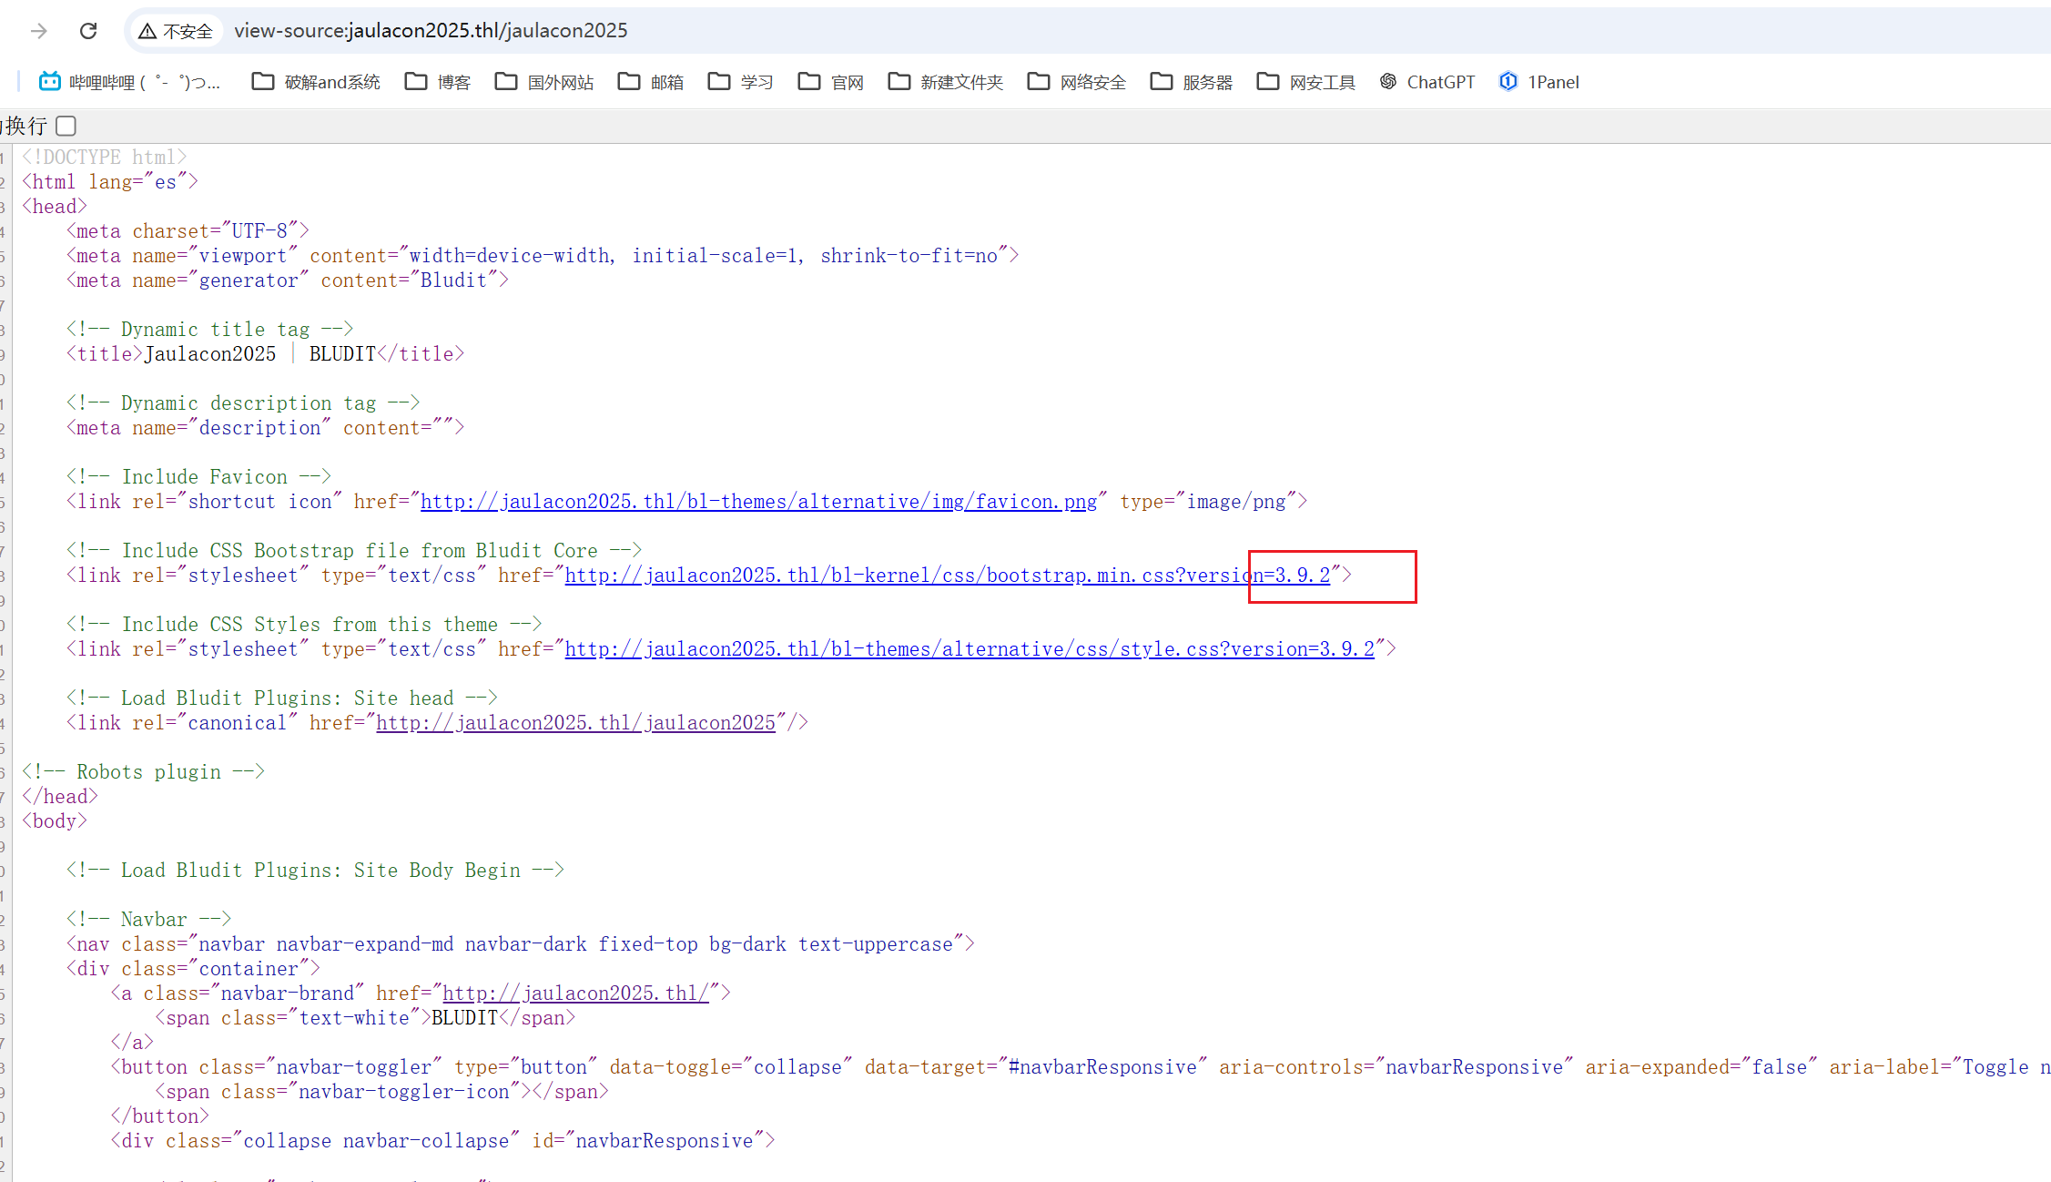Expand the 国外网站 bookmark folder

(544, 82)
